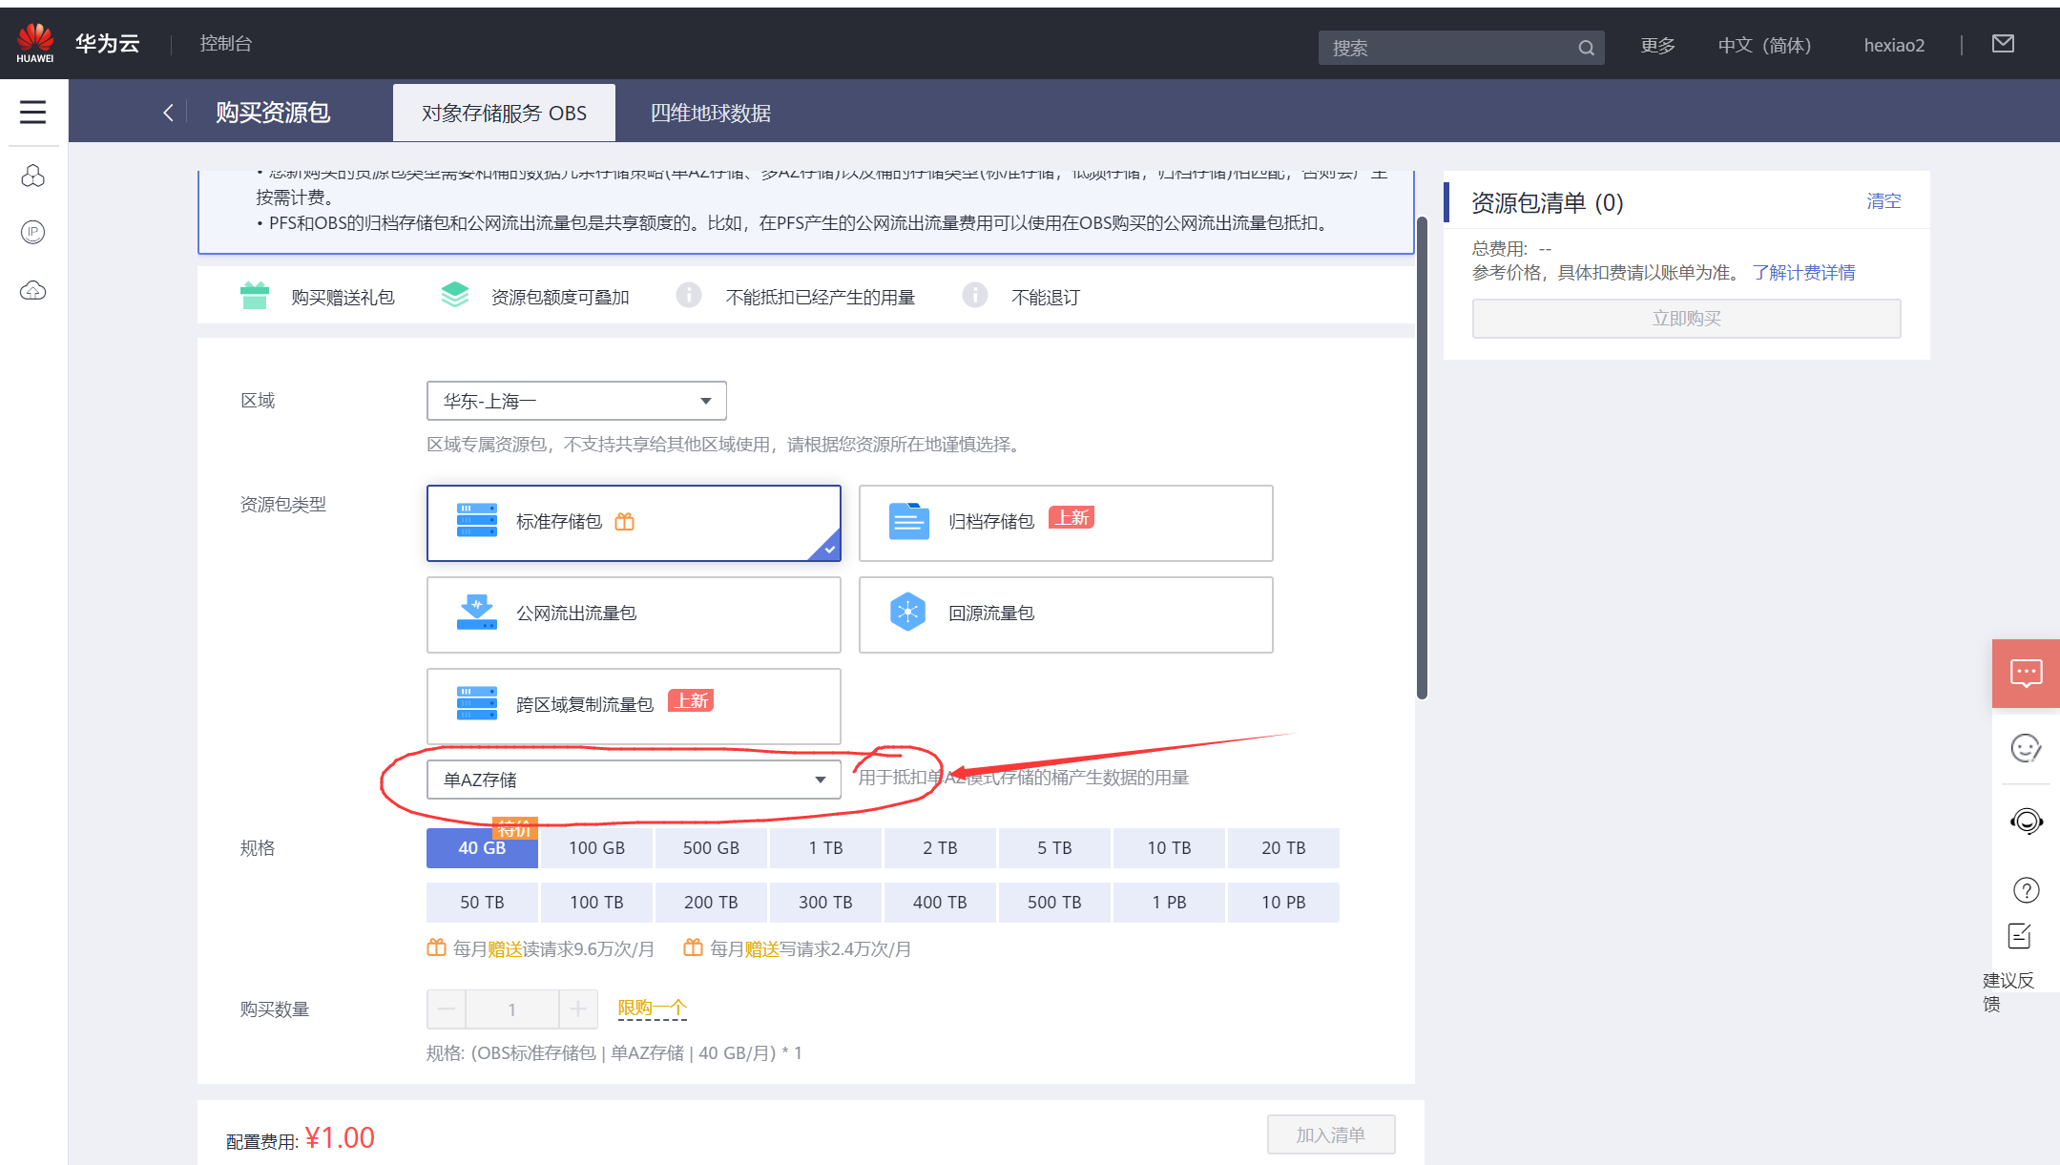Switch to the 四维地球数据 tab
This screenshot has width=2060, height=1165.
[710, 112]
